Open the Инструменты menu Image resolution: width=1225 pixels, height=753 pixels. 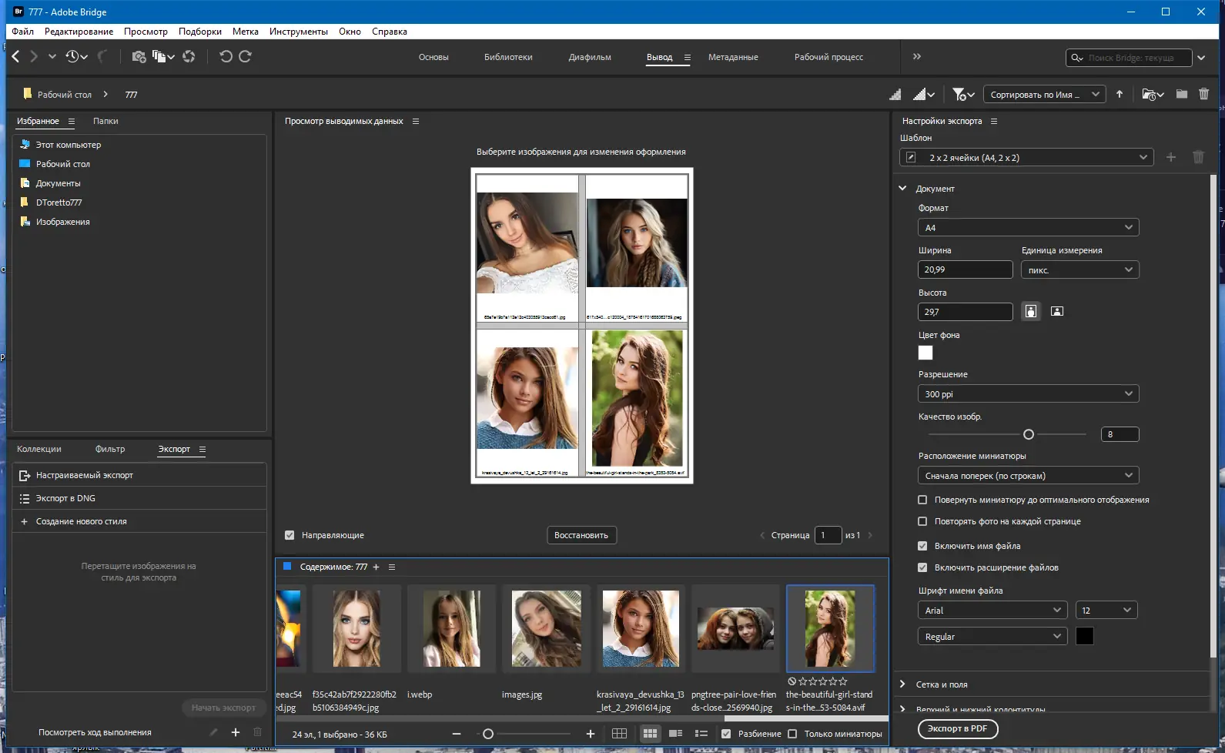(x=298, y=32)
